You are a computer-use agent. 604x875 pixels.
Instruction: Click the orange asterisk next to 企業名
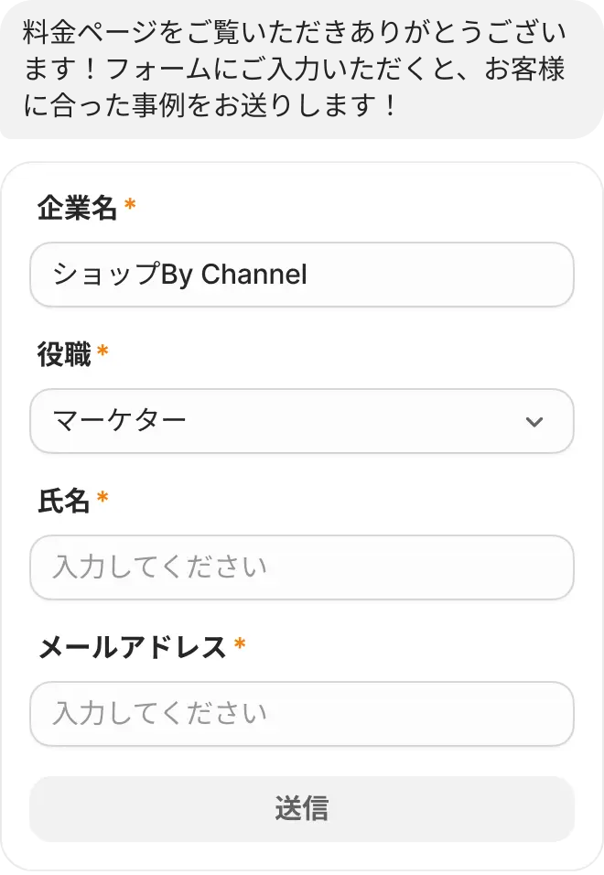(x=130, y=206)
